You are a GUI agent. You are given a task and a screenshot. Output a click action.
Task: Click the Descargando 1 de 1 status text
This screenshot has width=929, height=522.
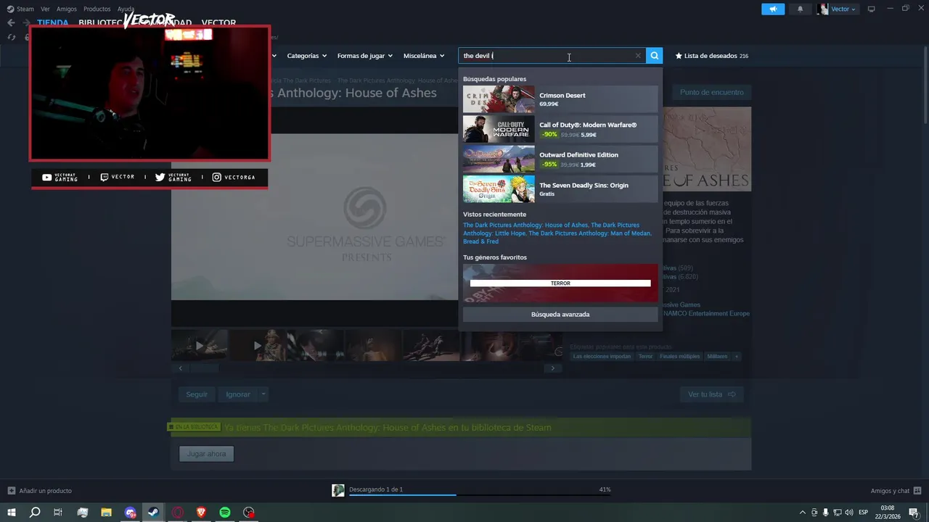click(x=376, y=489)
